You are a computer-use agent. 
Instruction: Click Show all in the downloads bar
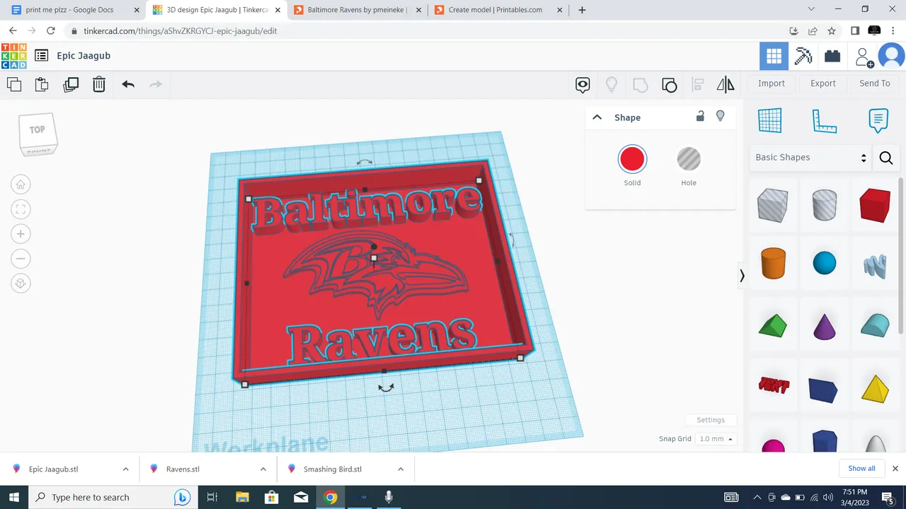(x=861, y=468)
